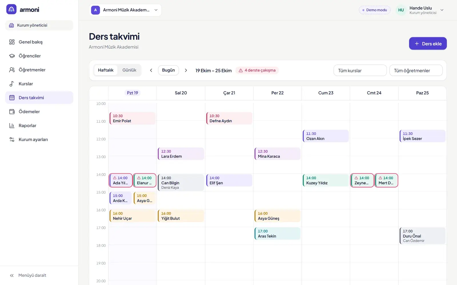Click the warning icon on Ada Yıl lesson
Screen dimensions: 457x285
[x=115, y=178]
